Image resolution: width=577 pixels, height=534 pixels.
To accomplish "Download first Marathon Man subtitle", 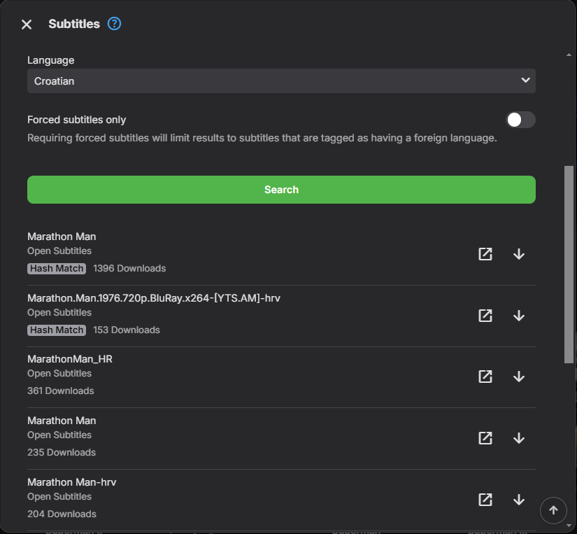I will (519, 254).
